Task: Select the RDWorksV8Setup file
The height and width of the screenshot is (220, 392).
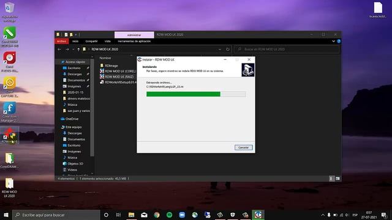Action: click(x=121, y=82)
